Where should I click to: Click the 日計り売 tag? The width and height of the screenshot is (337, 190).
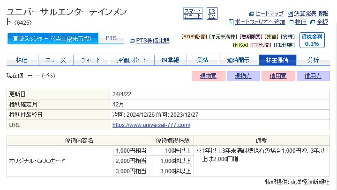click(284, 45)
